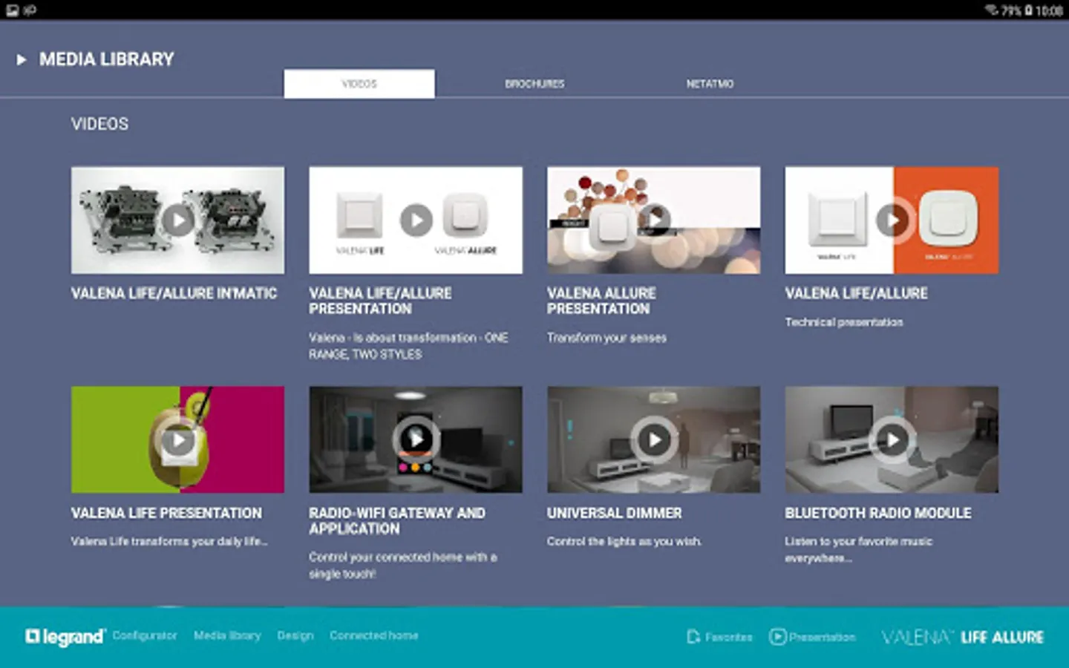This screenshot has height=668, width=1069.
Task: Open Favorites in the bottom bar
Action: tap(719, 637)
